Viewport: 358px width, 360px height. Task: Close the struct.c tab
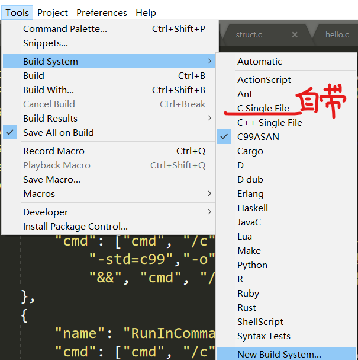pos(295,34)
